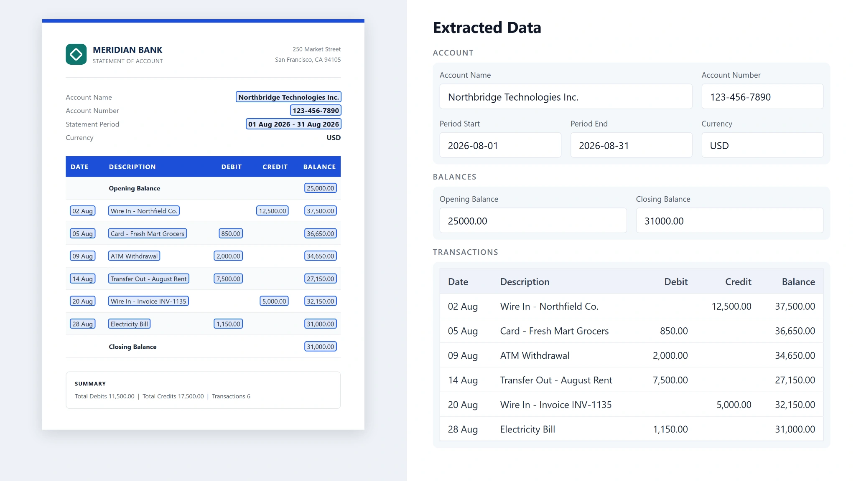Click the Currency field showing USD

pyautogui.click(x=762, y=145)
